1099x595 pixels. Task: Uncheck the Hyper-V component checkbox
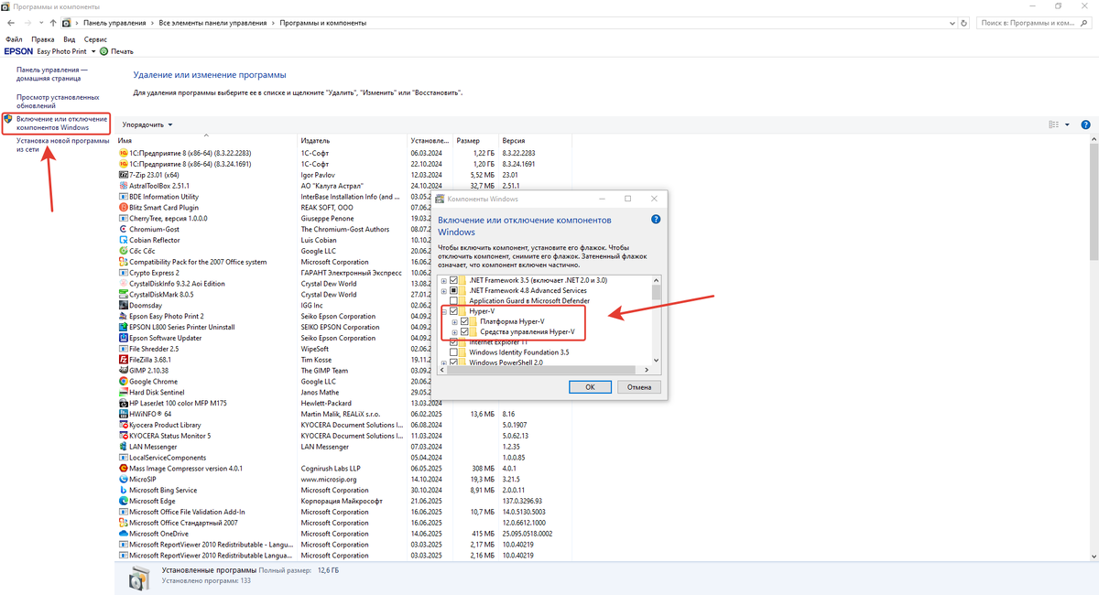pyautogui.click(x=453, y=311)
